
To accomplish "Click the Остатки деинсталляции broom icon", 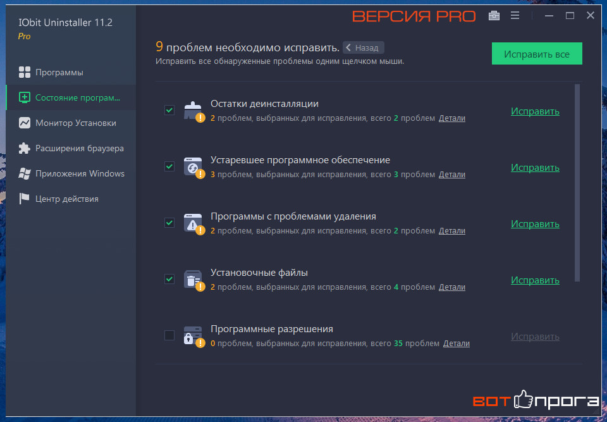I will (x=193, y=111).
